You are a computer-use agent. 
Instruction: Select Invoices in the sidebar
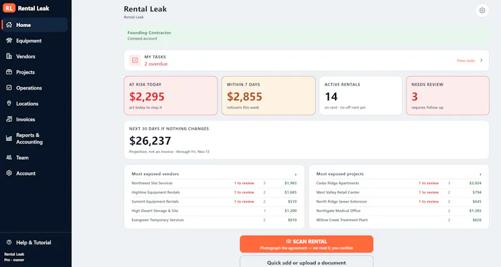pos(34,119)
